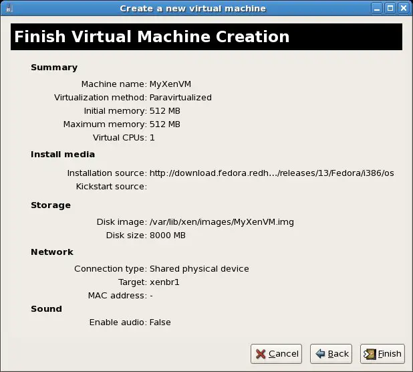Click the Finish button
413x372 pixels.
point(382,354)
